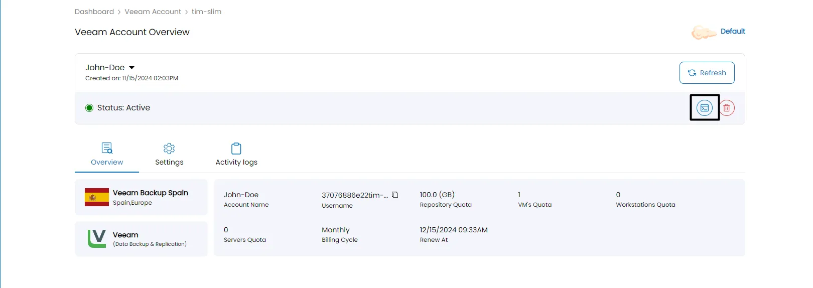The image size is (813, 288).
Task: Click the Veeam Data Backup & Replication card
Action: pyautogui.click(x=141, y=239)
